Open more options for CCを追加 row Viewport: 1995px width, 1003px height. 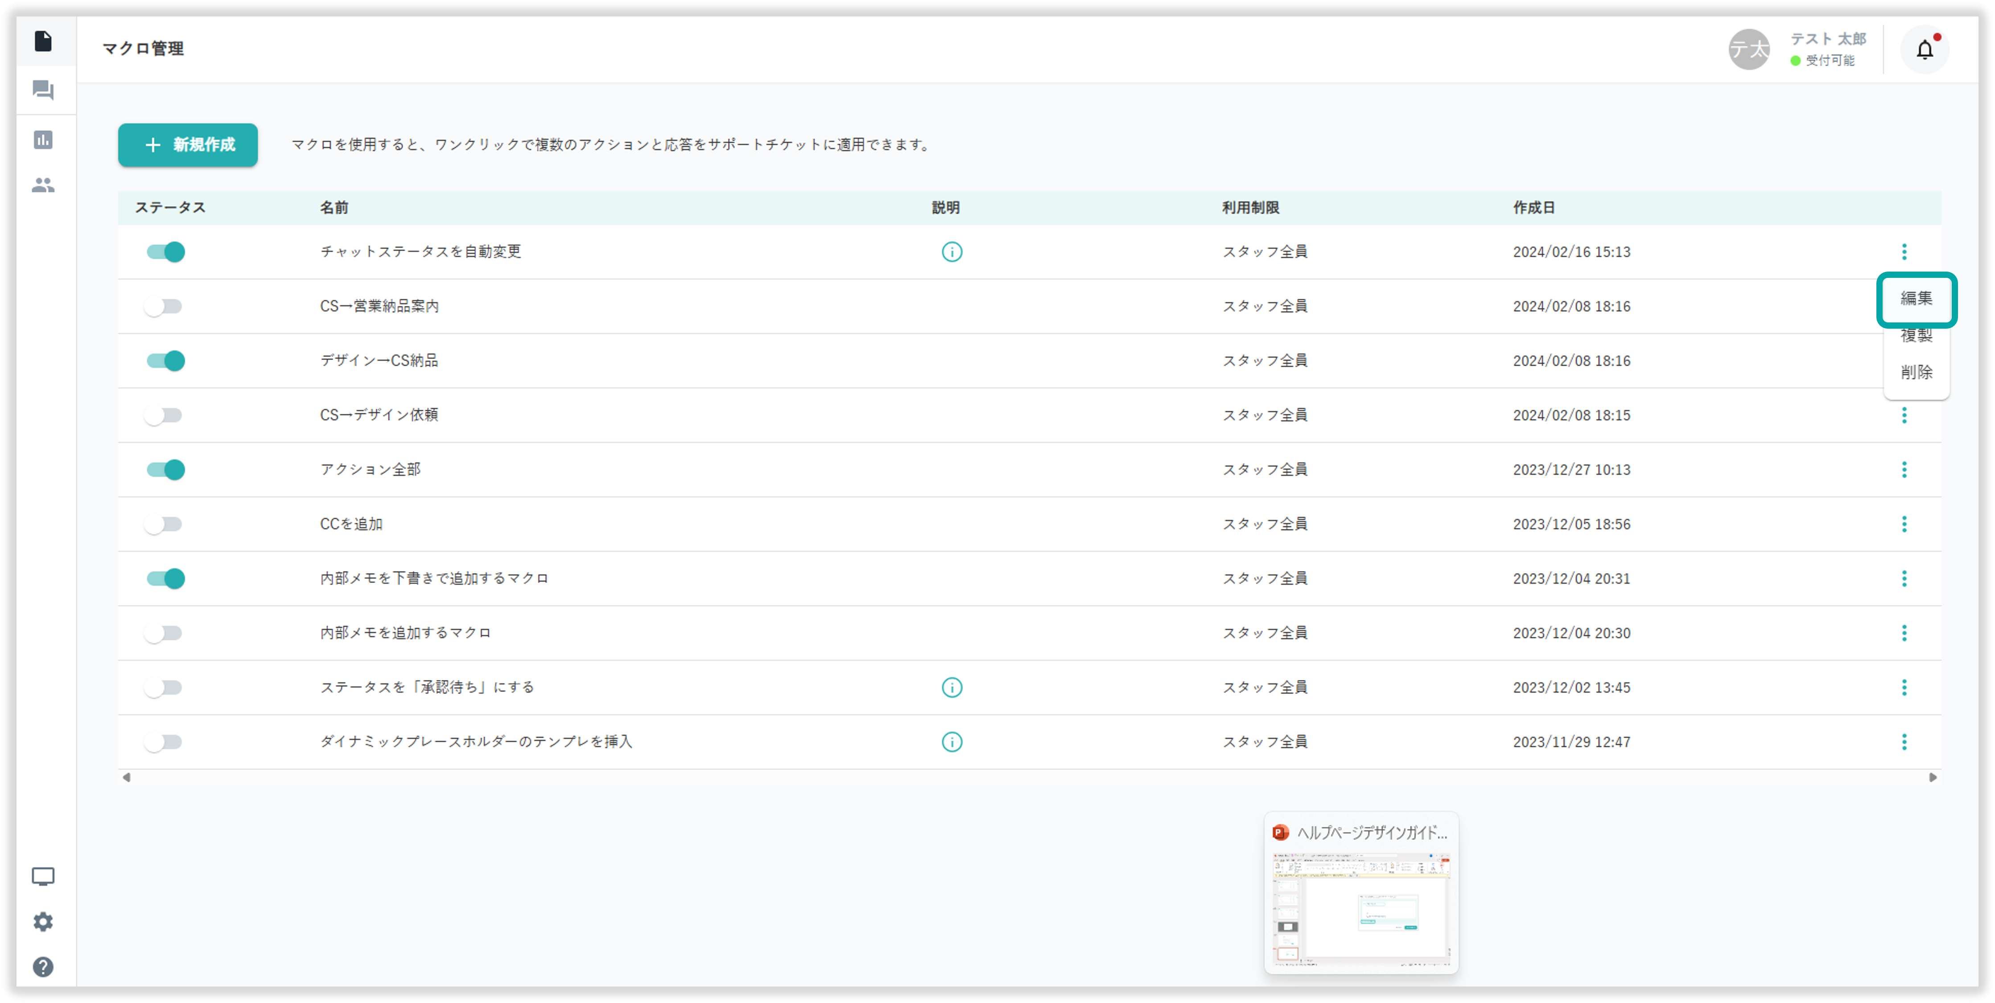point(1904,524)
